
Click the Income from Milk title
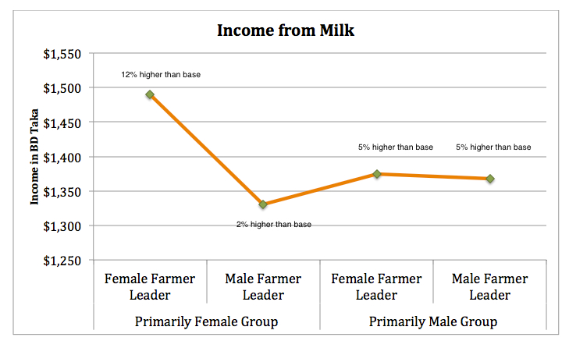(x=286, y=30)
